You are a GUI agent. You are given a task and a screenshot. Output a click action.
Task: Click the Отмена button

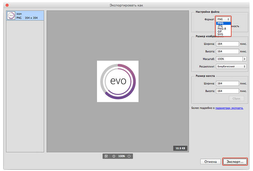point(210,162)
